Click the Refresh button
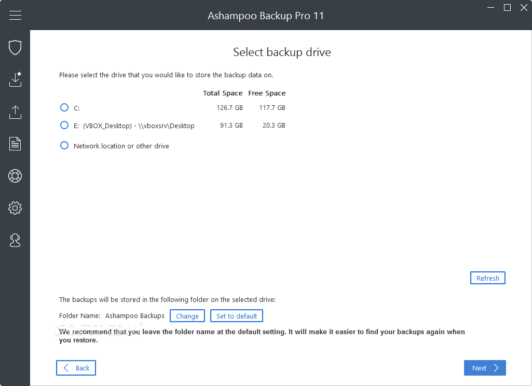The height and width of the screenshot is (386, 532). pyautogui.click(x=487, y=278)
